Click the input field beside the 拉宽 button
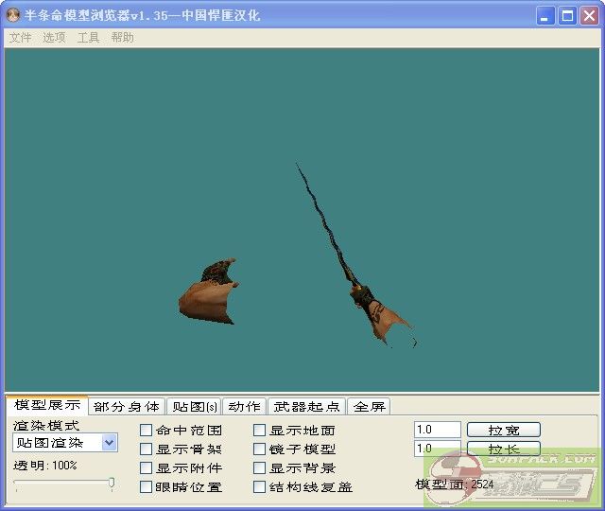This screenshot has width=605, height=511. click(x=437, y=430)
